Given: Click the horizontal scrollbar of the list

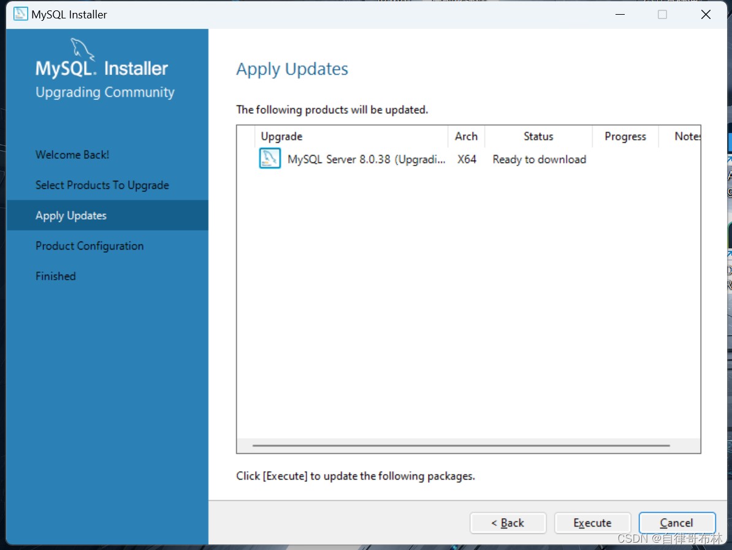Looking at the screenshot, I should tap(461, 445).
